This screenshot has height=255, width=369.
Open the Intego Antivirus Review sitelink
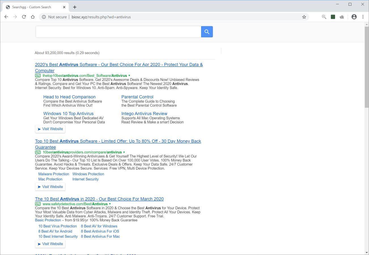pyautogui.click(x=144, y=114)
